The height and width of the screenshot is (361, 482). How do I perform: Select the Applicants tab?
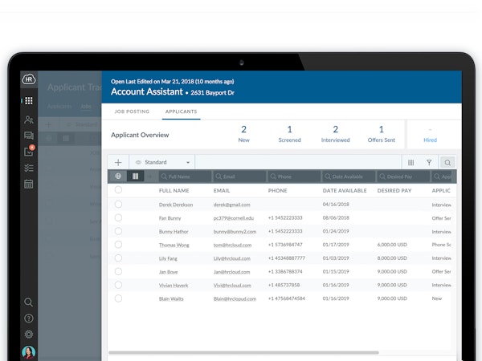click(181, 112)
